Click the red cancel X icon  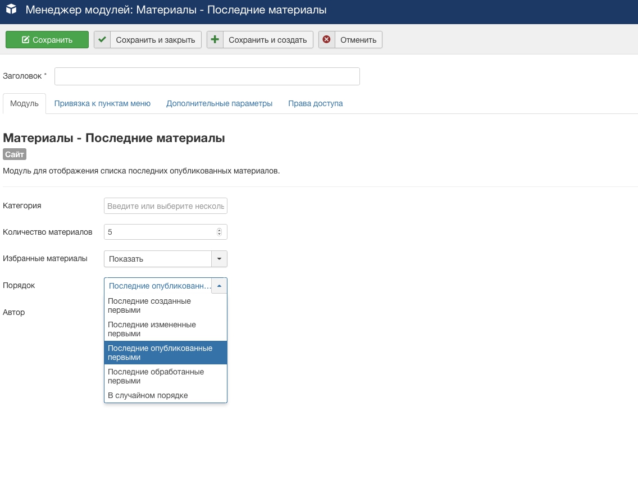(x=327, y=40)
